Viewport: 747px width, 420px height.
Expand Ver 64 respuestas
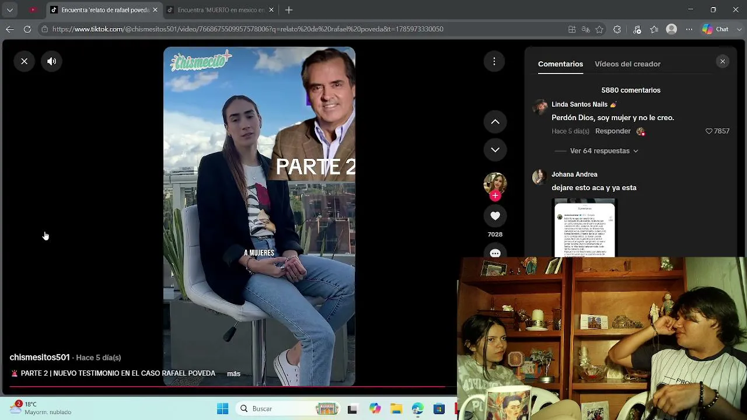click(604, 151)
